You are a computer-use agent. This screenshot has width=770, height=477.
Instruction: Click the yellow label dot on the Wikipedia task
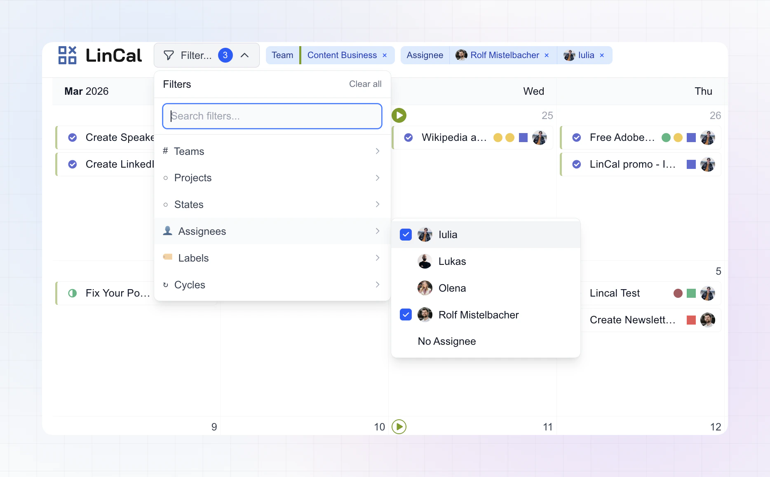pyautogui.click(x=498, y=138)
